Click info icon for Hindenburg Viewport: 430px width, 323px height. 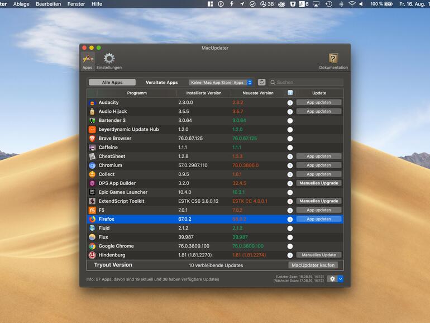pyautogui.click(x=290, y=255)
